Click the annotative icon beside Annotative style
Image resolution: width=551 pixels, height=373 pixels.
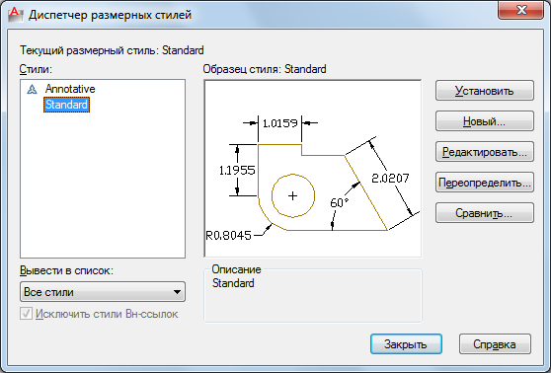(x=32, y=89)
